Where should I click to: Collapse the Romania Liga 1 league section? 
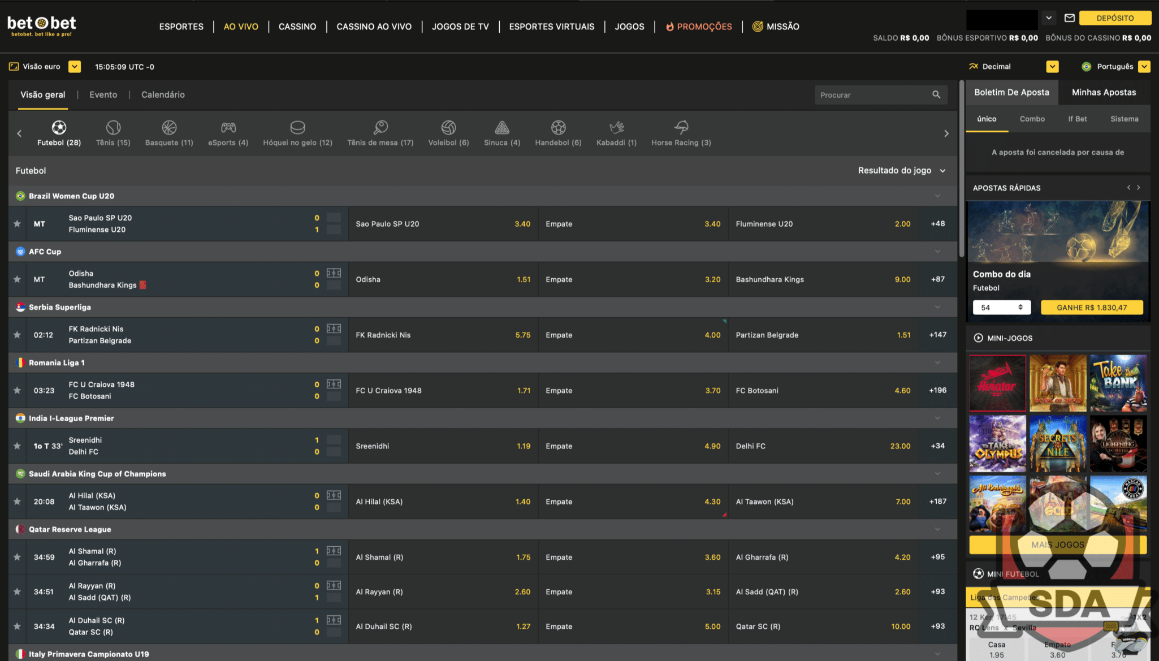[x=937, y=362]
